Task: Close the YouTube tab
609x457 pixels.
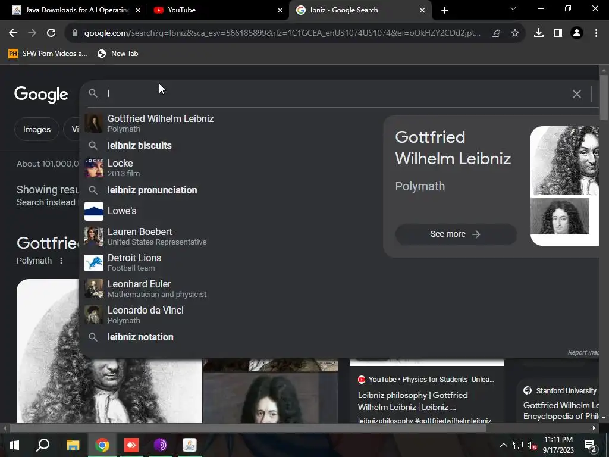Action: click(x=280, y=10)
